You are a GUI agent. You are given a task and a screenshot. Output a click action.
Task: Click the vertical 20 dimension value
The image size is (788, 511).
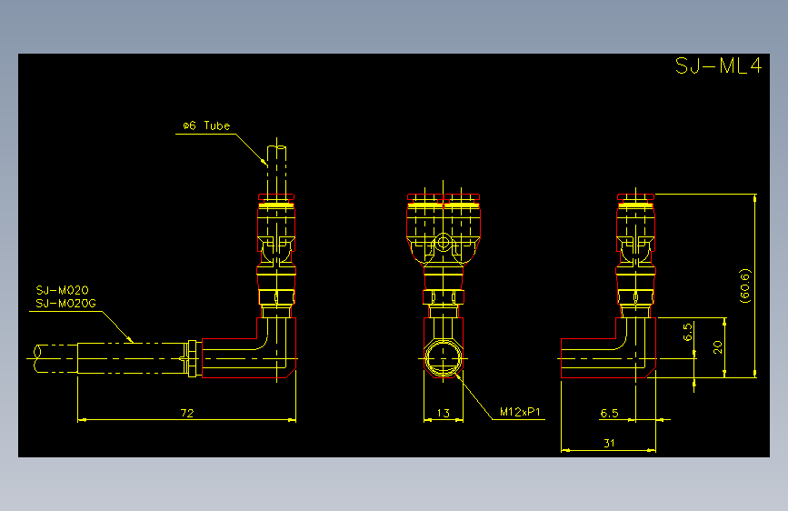pyautogui.click(x=717, y=347)
